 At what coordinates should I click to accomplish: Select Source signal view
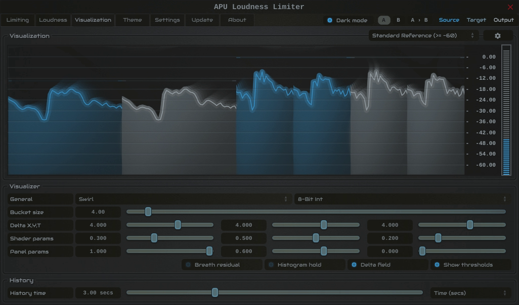(x=449, y=20)
